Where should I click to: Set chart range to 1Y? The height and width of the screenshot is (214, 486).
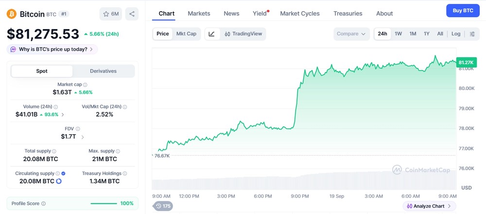click(427, 34)
